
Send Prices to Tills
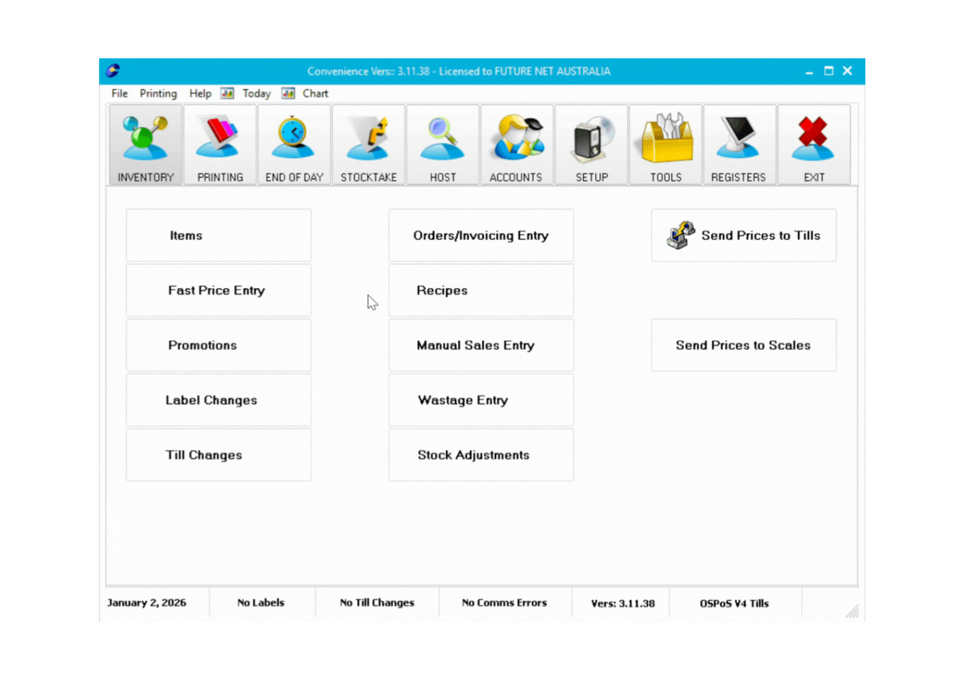743,235
